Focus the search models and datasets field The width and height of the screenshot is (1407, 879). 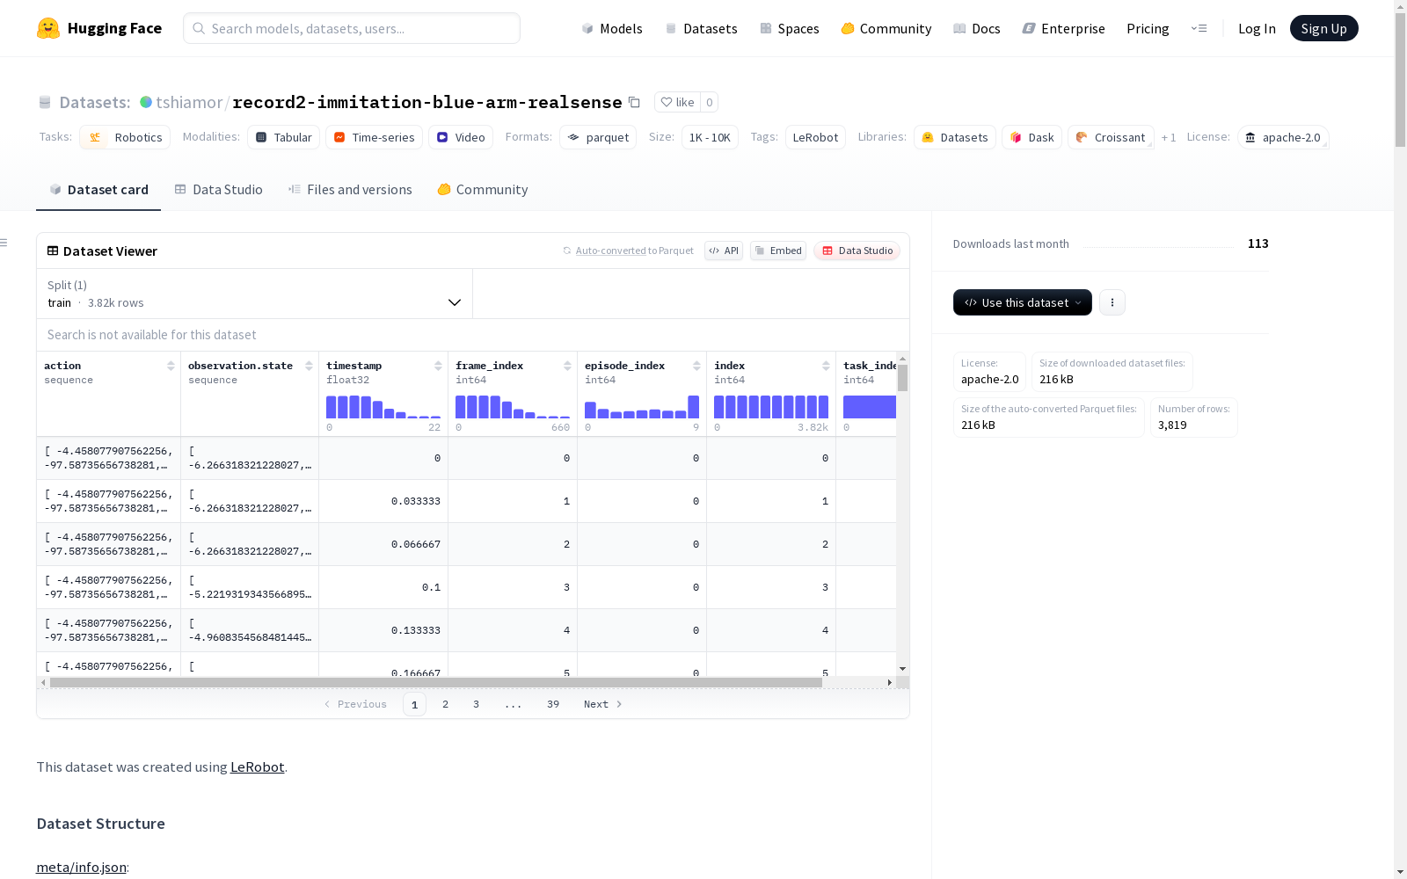[352, 28]
